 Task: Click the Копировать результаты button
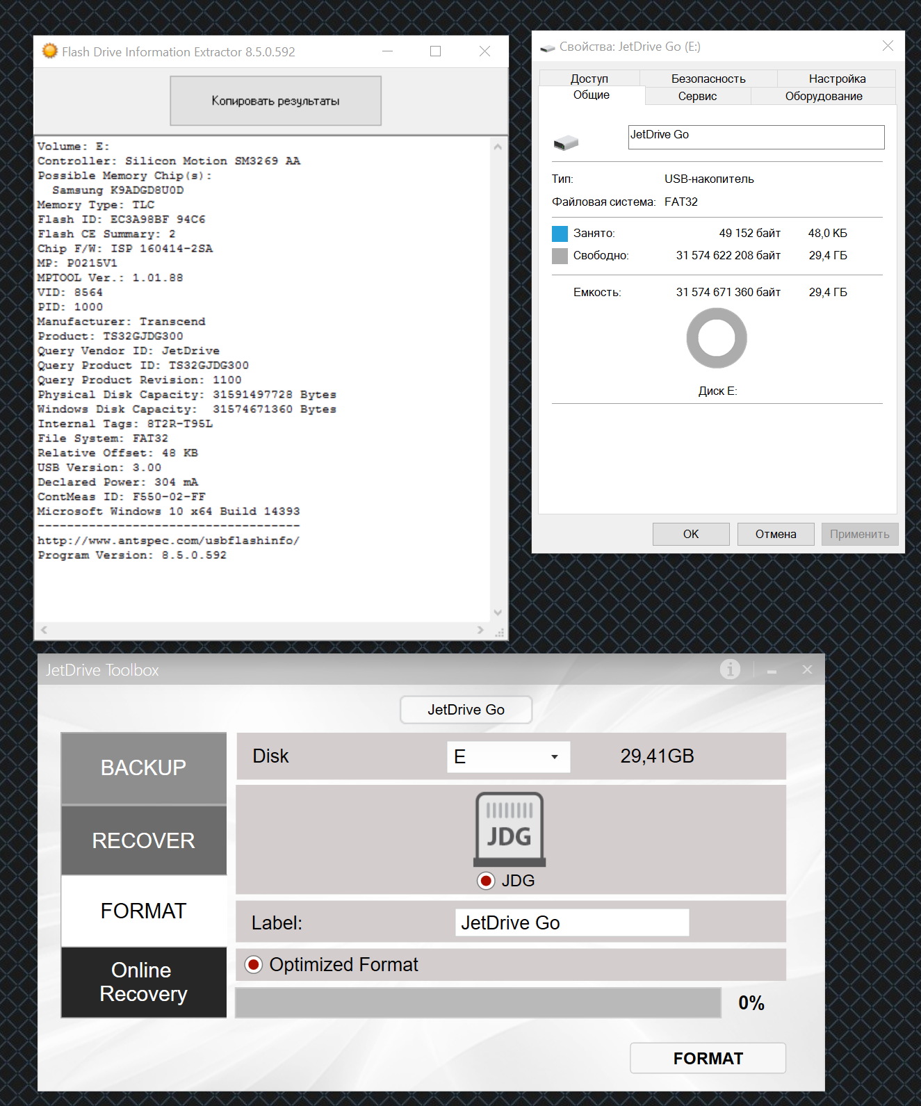pyautogui.click(x=276, y=101)
